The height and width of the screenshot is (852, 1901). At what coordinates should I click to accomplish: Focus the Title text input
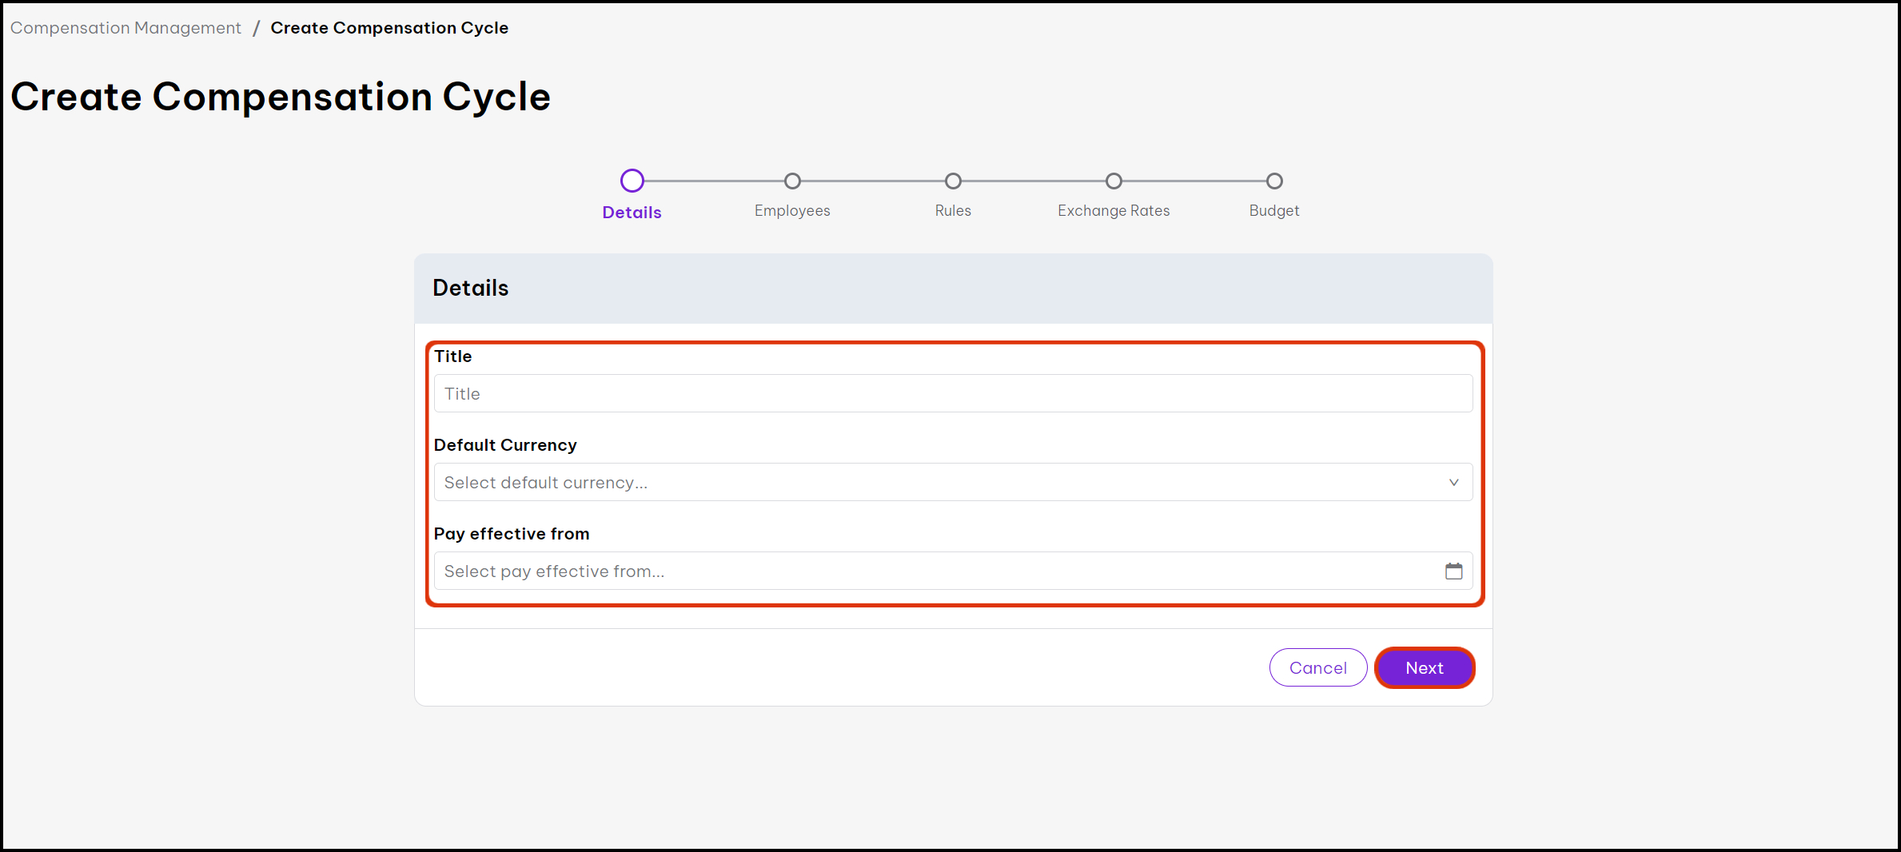952,393
